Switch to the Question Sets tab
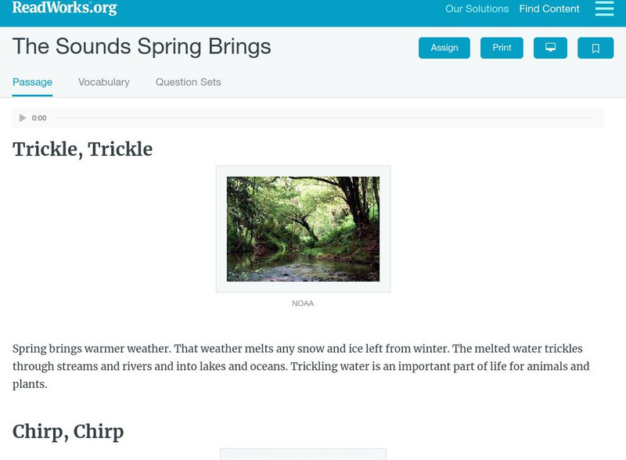626x460 pixels. (188, 82)
